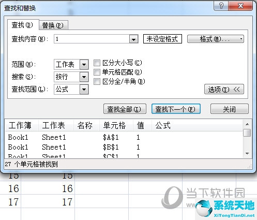Click the spreadsheet cell containing 17
Viewport: 257px width, 220px height.
(48, 201)
